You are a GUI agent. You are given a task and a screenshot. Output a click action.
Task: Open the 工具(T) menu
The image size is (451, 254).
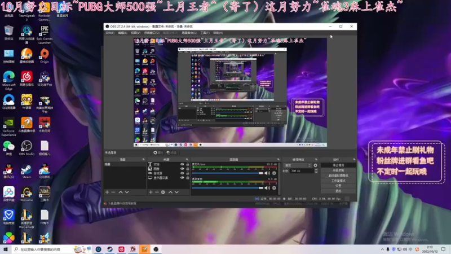205,33
